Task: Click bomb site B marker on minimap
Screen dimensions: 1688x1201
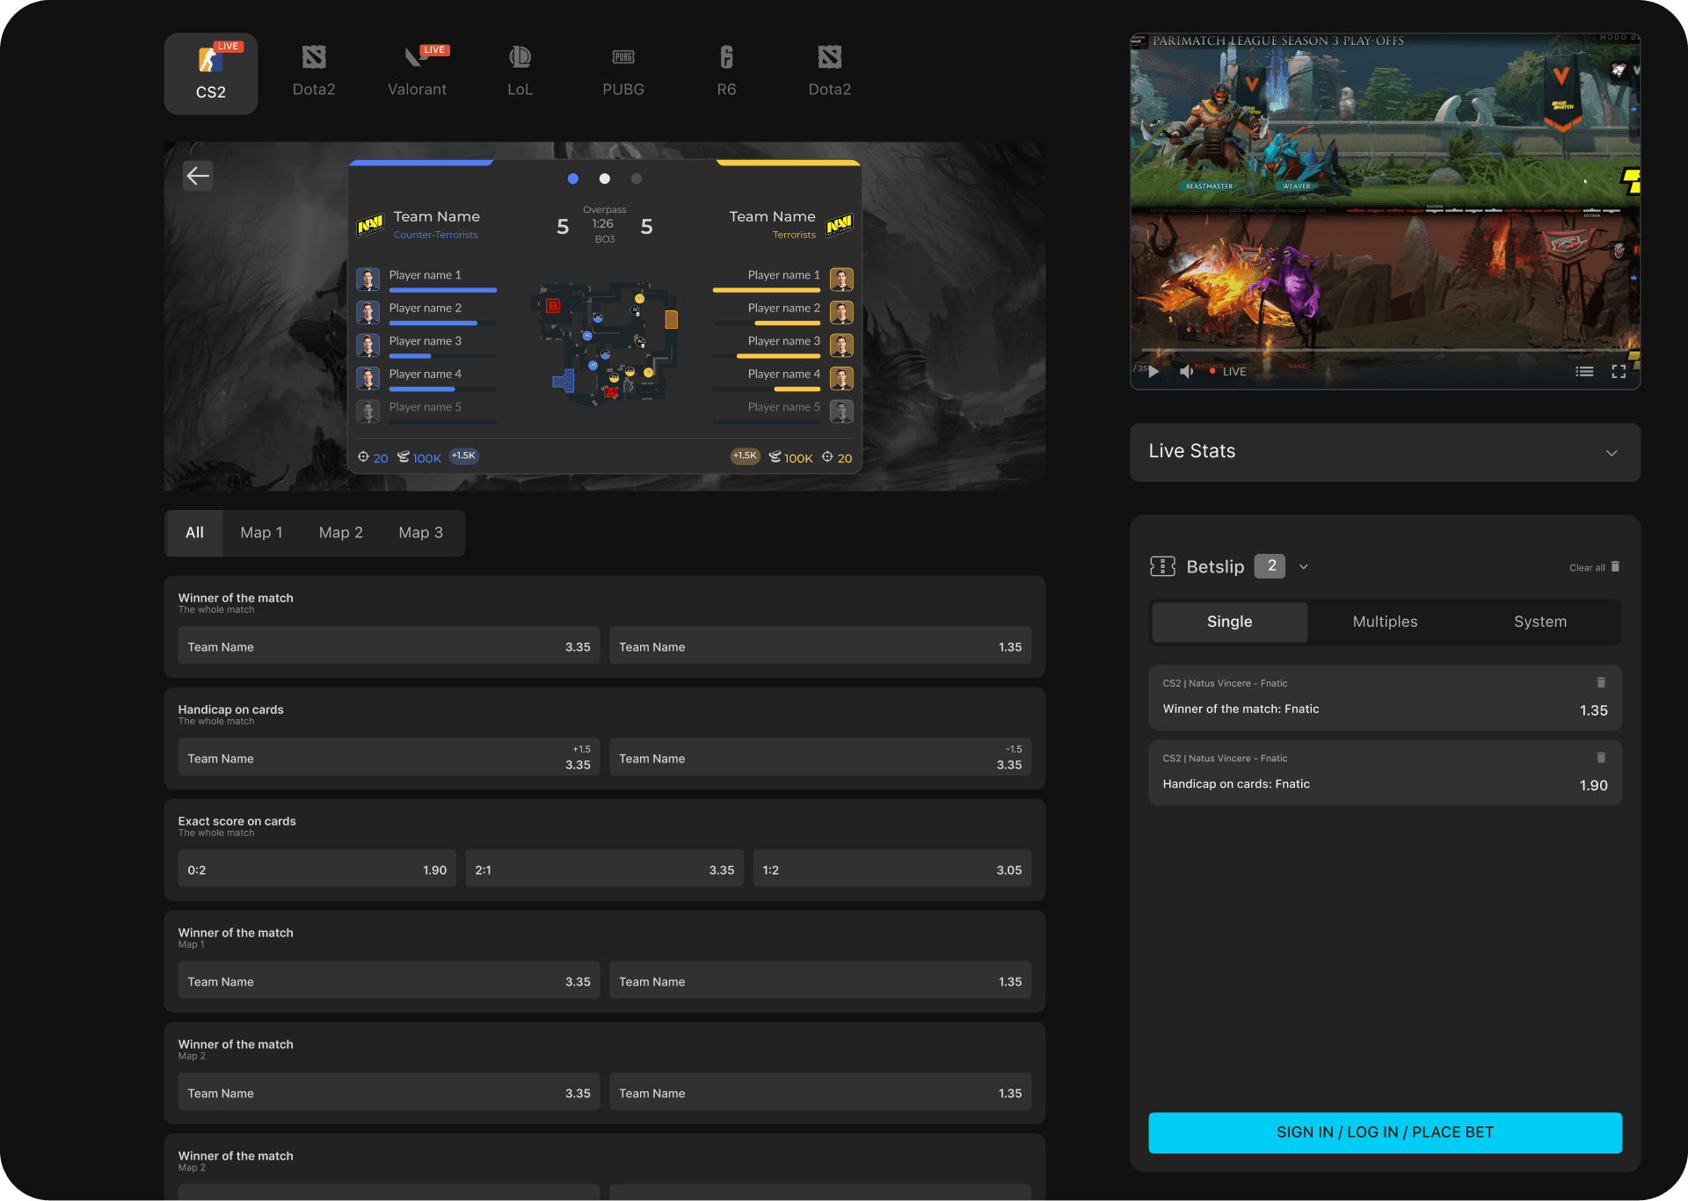Action: pos(553,305)
